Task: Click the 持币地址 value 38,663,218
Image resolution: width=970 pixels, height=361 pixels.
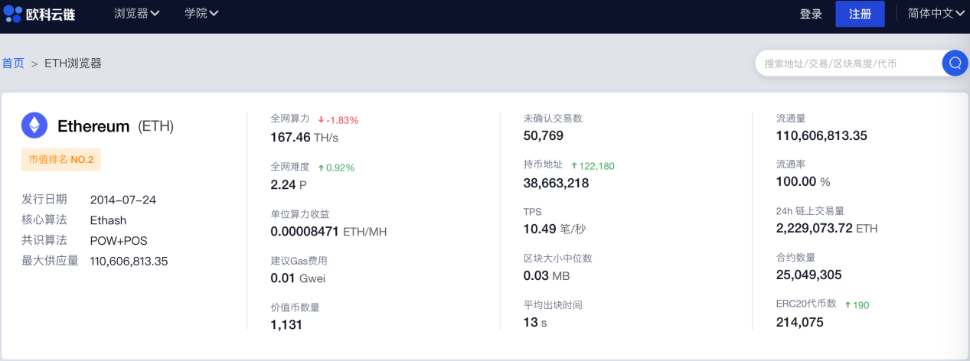Action: point(556,183)
